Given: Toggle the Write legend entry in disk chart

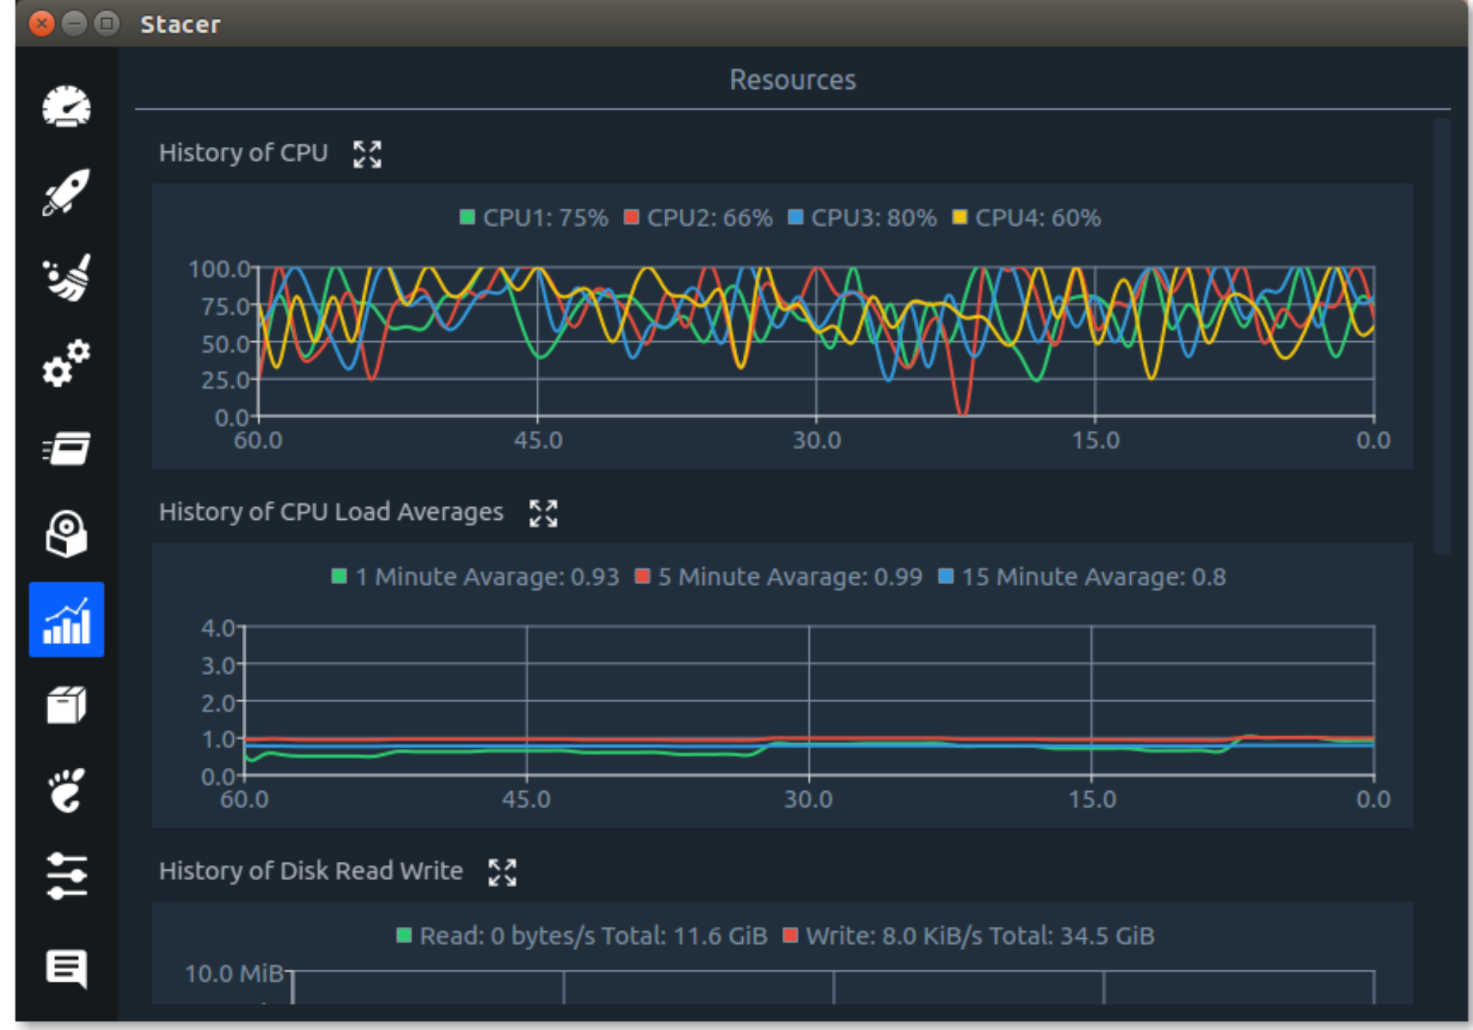Looking at the screenshot, I should click(969, 936).
